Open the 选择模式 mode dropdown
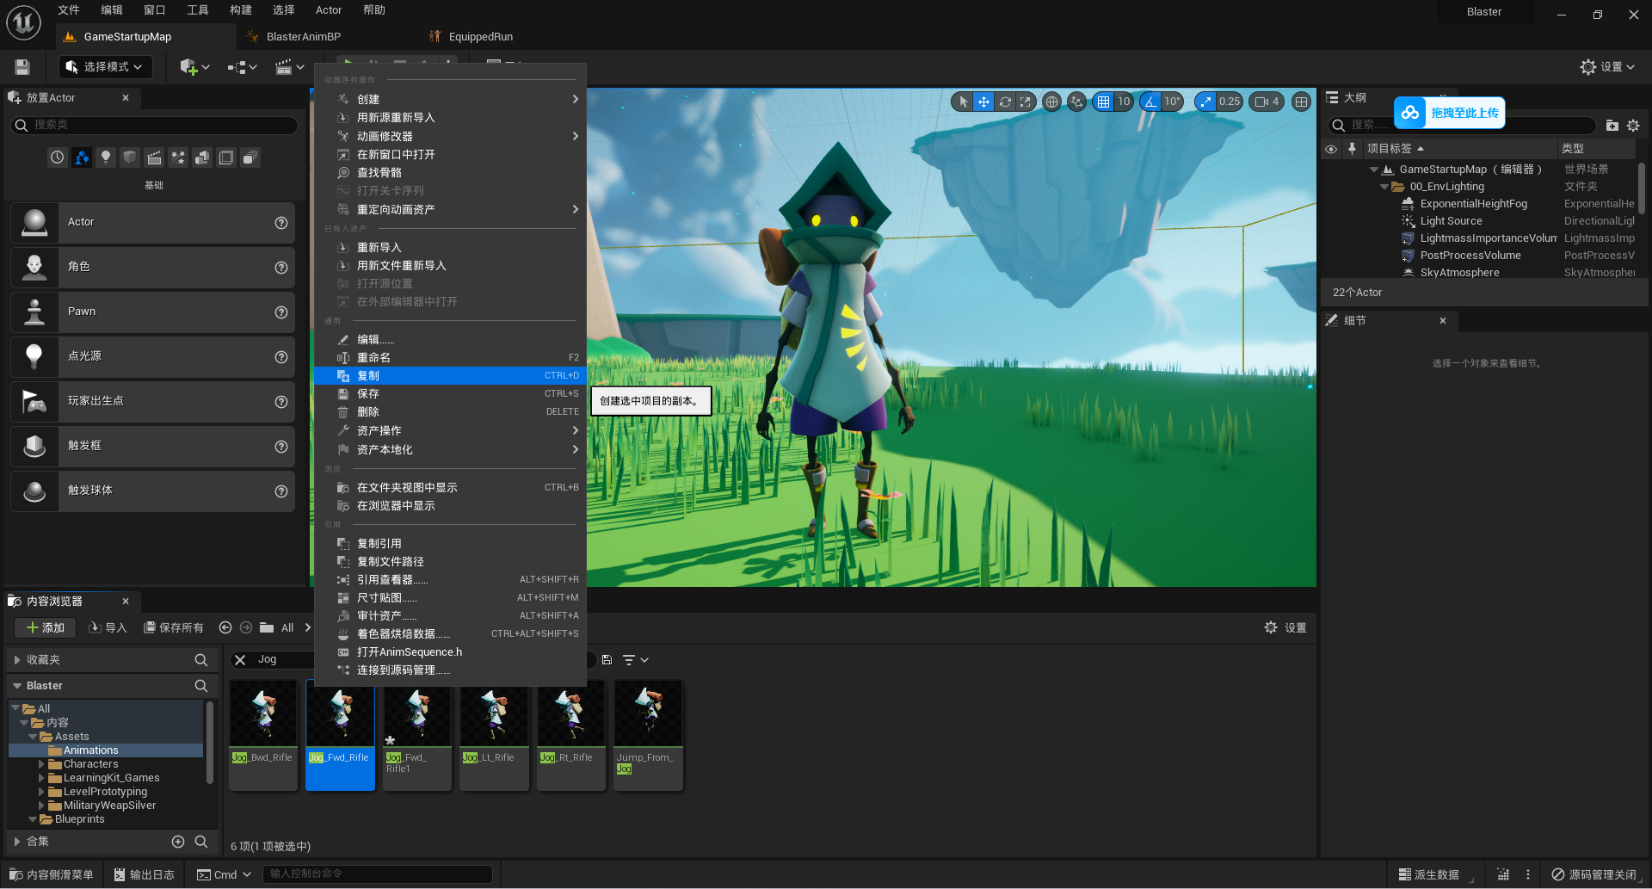Viewport: 1652px width, 889px height. click(106, 67)
